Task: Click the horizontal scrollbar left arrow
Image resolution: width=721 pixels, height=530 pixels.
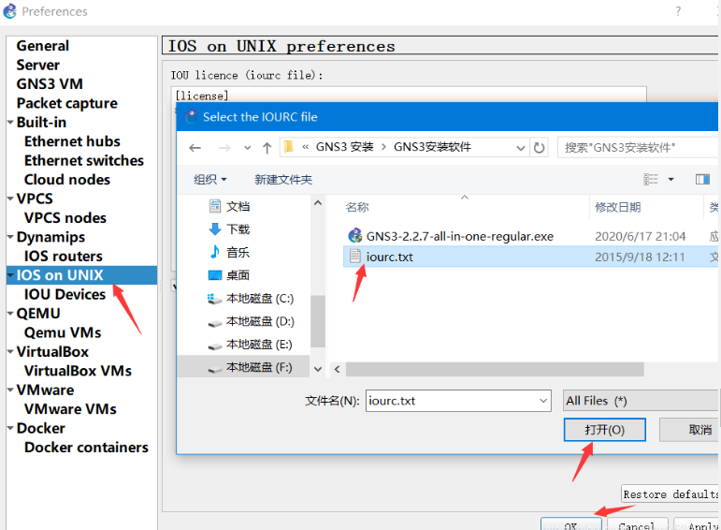Action: [337, 369]
